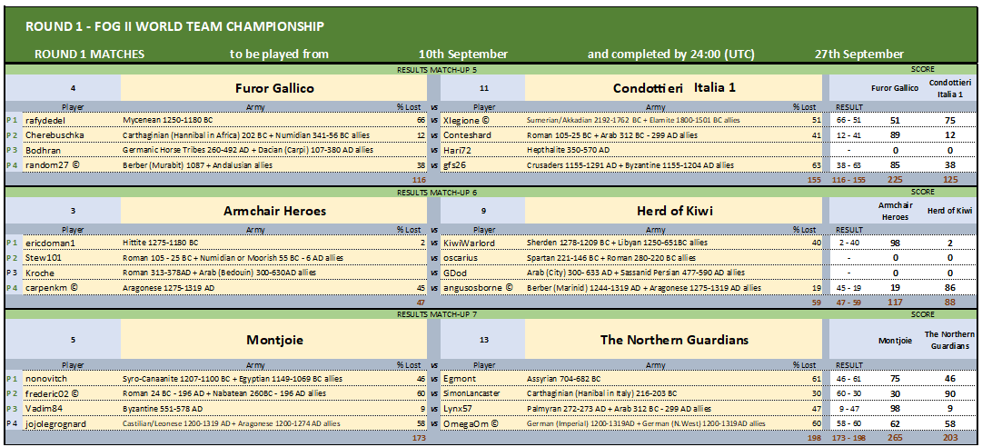Click the Armchair Heroes team name cell
982x447 pixels.
coord(274,211)
